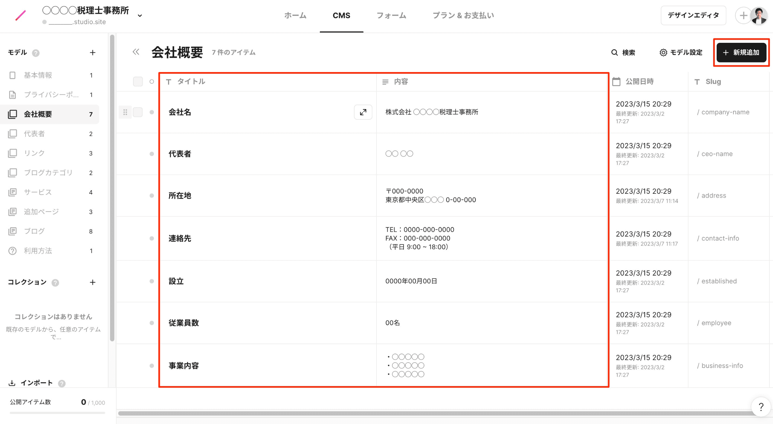Open モデル設定 gear icon
773x424 pixels.
coord(663,52)
